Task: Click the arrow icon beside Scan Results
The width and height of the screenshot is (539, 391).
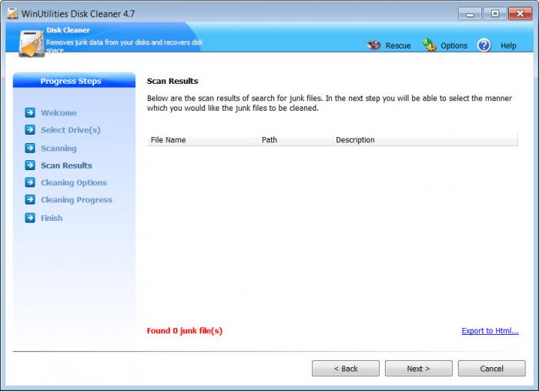Action: 30,165
